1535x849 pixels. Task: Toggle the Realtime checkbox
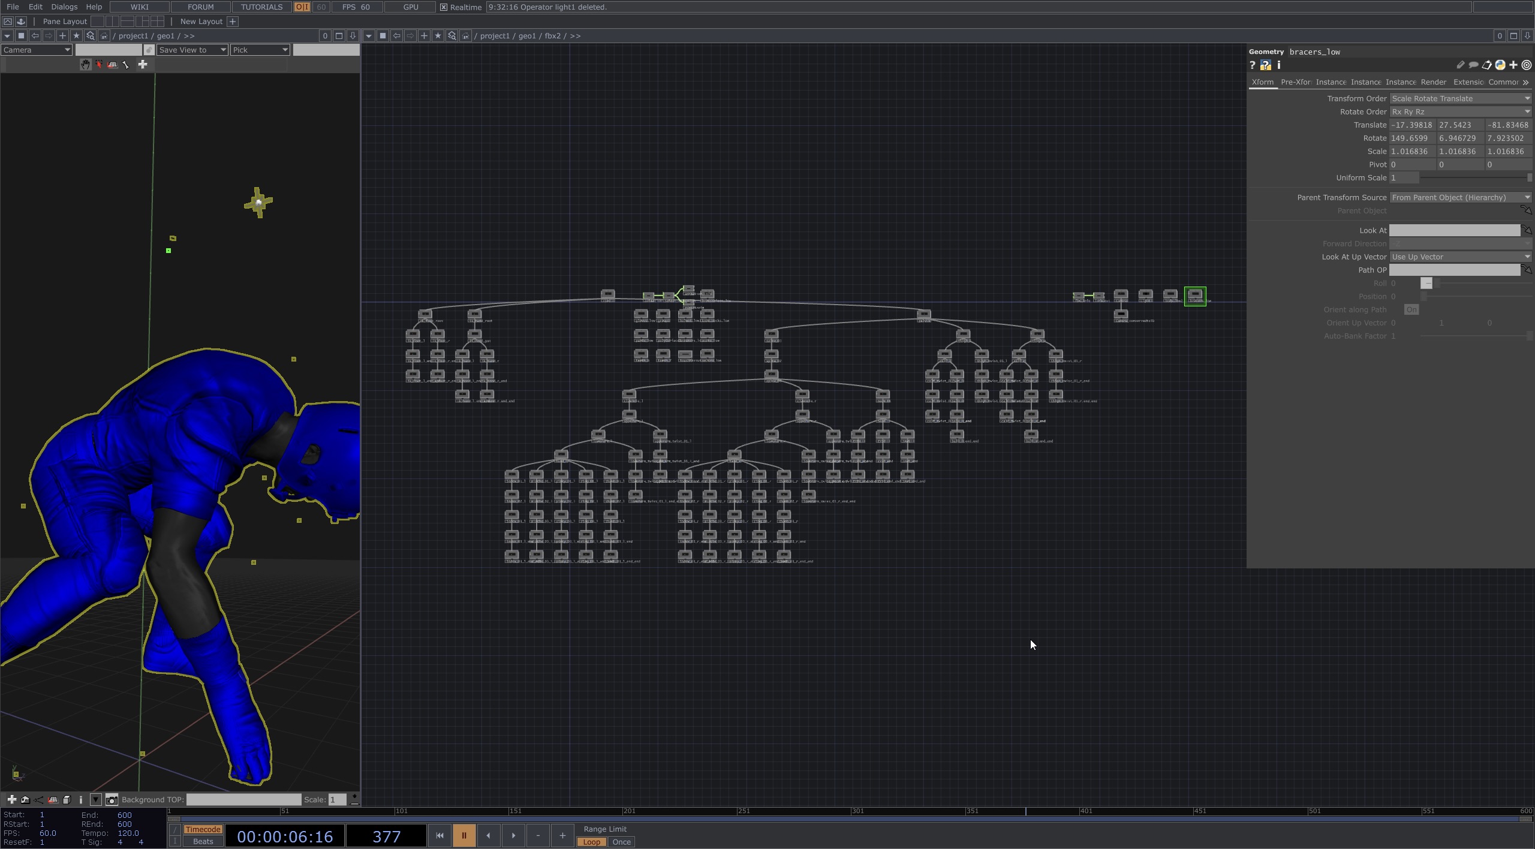444,7
